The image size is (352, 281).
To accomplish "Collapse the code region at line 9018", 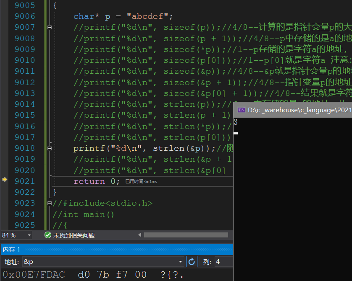I will click(50, 148).
